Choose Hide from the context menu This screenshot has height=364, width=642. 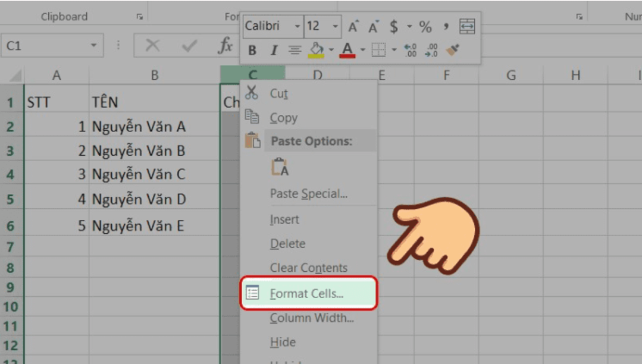click(308, 342)
